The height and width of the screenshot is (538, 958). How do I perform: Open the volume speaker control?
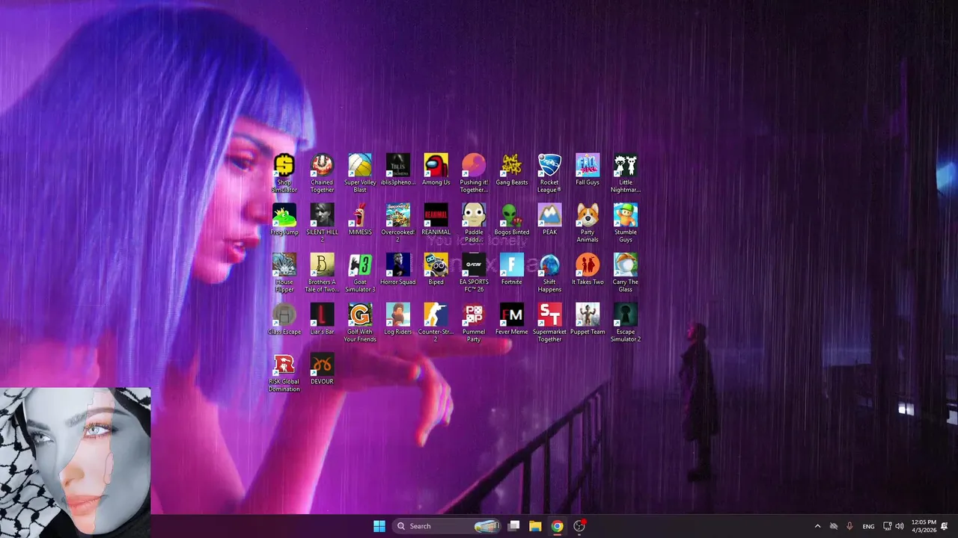899,526
